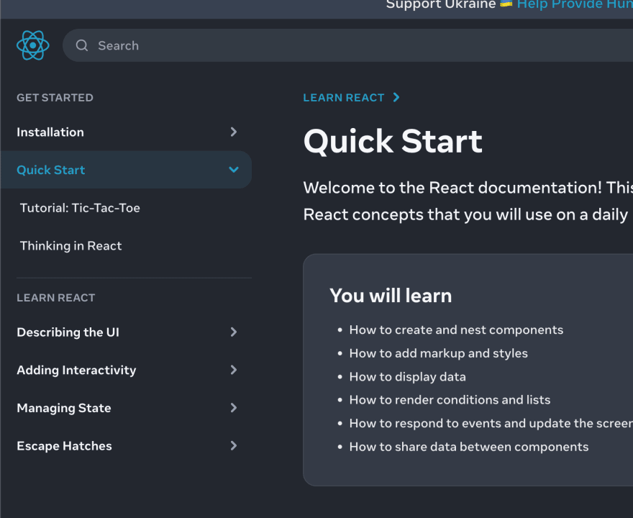Click the You will learn heading
The image size is (633, 518).
click(x=391, y=296)
